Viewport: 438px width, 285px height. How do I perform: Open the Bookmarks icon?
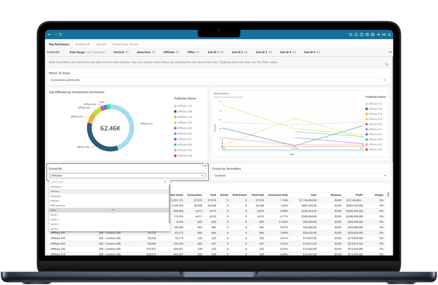(x=356, y=34)
